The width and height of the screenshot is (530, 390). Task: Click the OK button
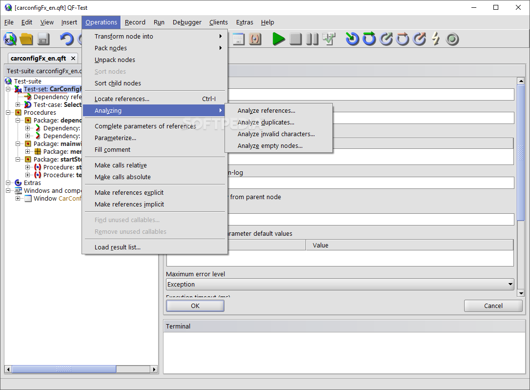pos(195,306)
